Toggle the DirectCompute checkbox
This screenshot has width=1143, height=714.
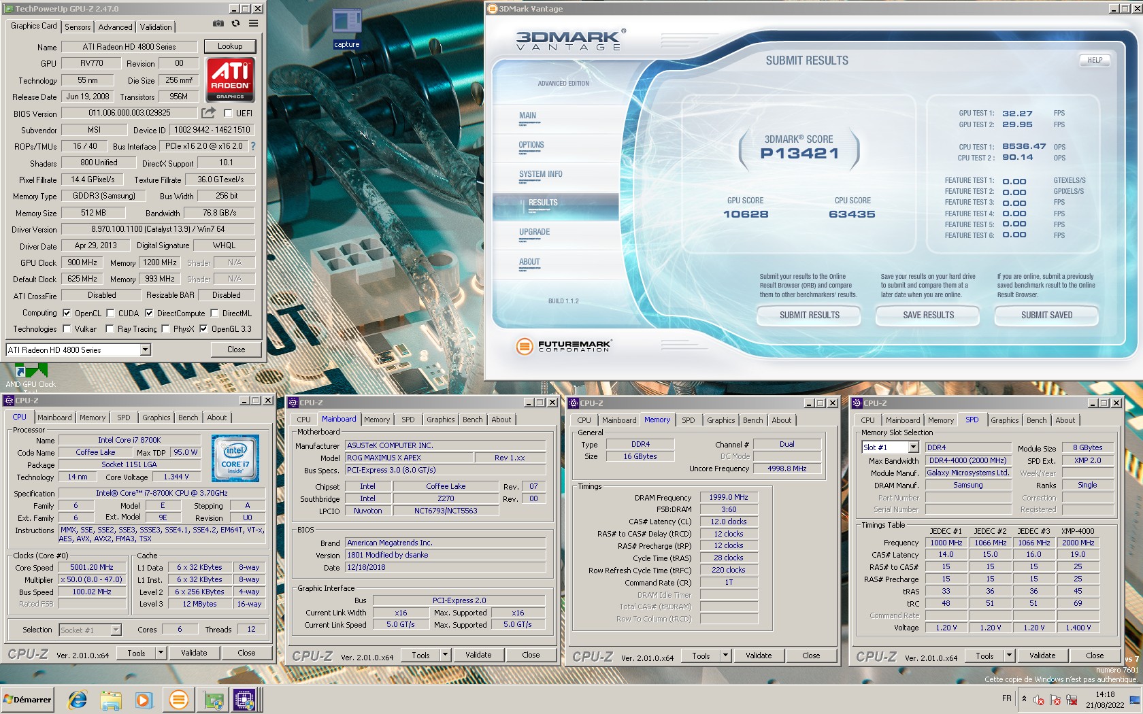tap(149, 313)
